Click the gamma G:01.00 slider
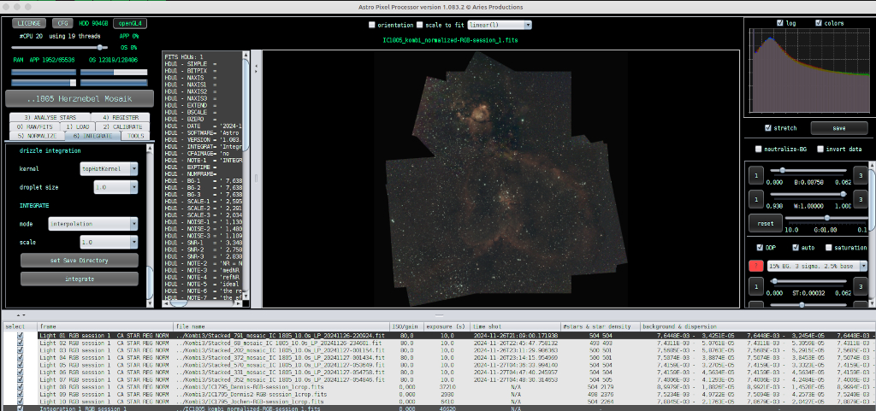Viewport: 876px width, 411px height. (826, 218)
